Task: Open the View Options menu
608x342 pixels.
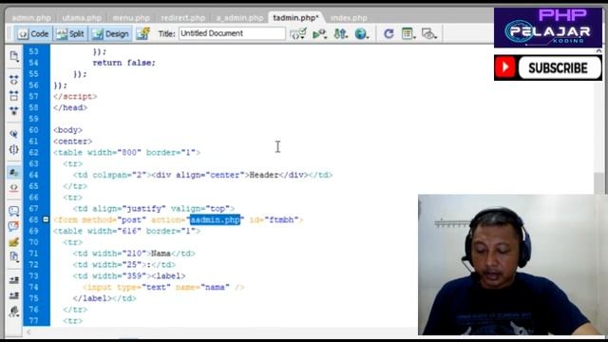Action: (x=408, y=34)
